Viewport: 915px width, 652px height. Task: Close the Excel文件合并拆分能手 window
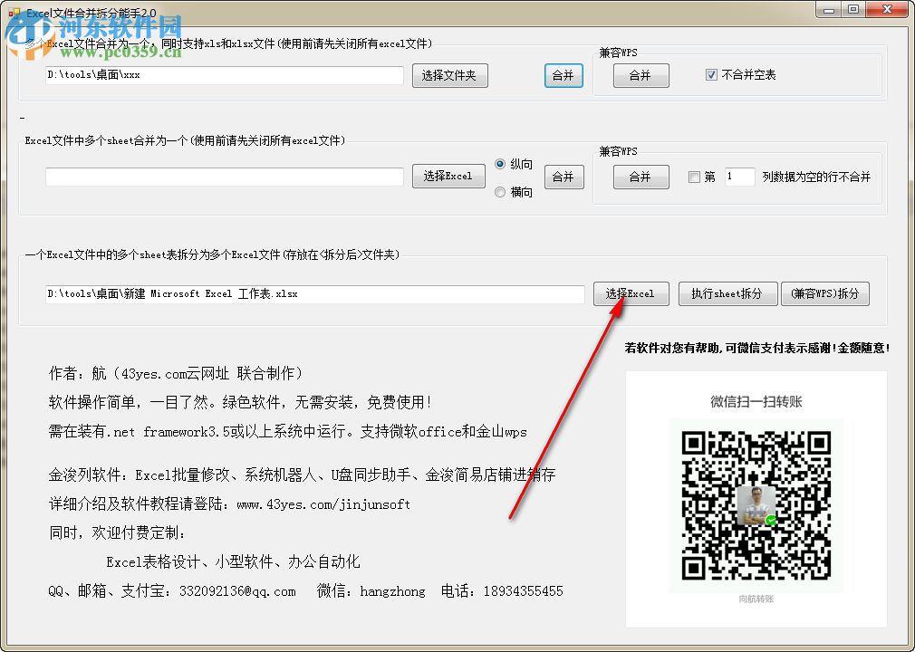[x=887, y=9]
